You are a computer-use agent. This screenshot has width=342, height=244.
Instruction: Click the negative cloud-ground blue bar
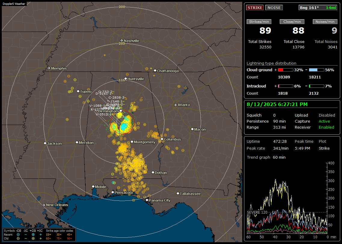(x=316, y=70)
